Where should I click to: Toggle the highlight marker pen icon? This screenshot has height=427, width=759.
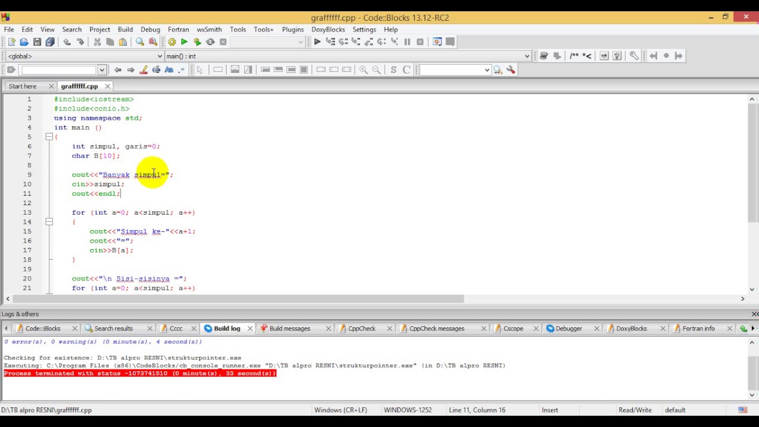click(x=143, y=70)
